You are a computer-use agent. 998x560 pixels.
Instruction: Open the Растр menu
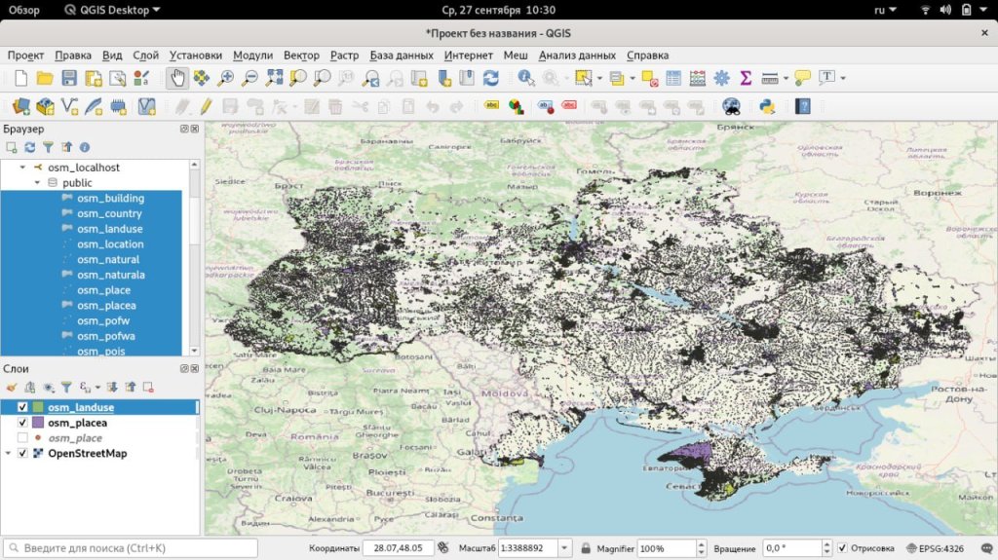[344, 56]
